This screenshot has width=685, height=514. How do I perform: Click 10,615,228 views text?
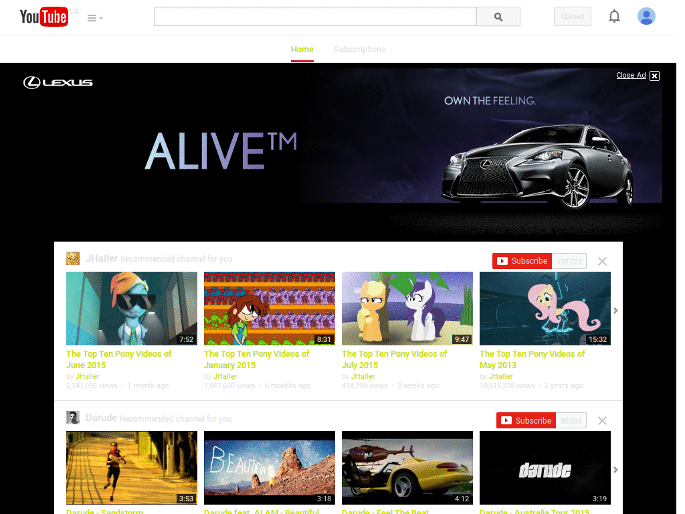[x=507, y=386]
